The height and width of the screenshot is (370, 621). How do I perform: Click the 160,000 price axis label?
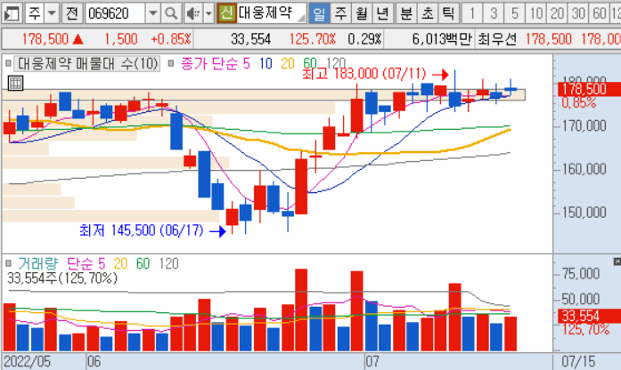[584, 169]
